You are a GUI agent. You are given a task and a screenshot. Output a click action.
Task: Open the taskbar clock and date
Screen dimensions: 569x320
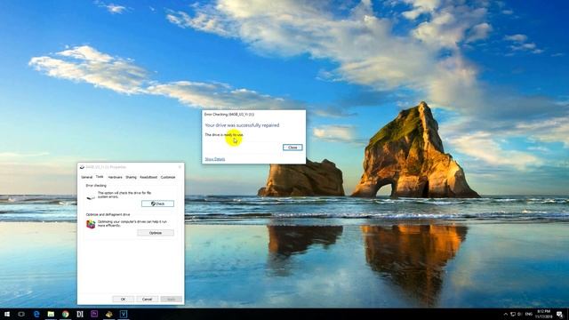pos(543,314)
